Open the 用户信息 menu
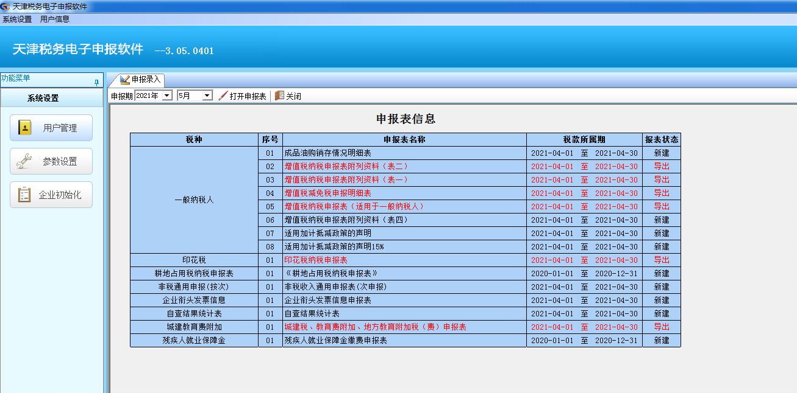 tap(55, 19)
